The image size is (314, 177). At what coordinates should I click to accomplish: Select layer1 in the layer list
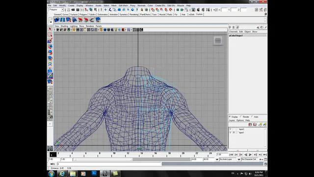[x=241, y=133]
